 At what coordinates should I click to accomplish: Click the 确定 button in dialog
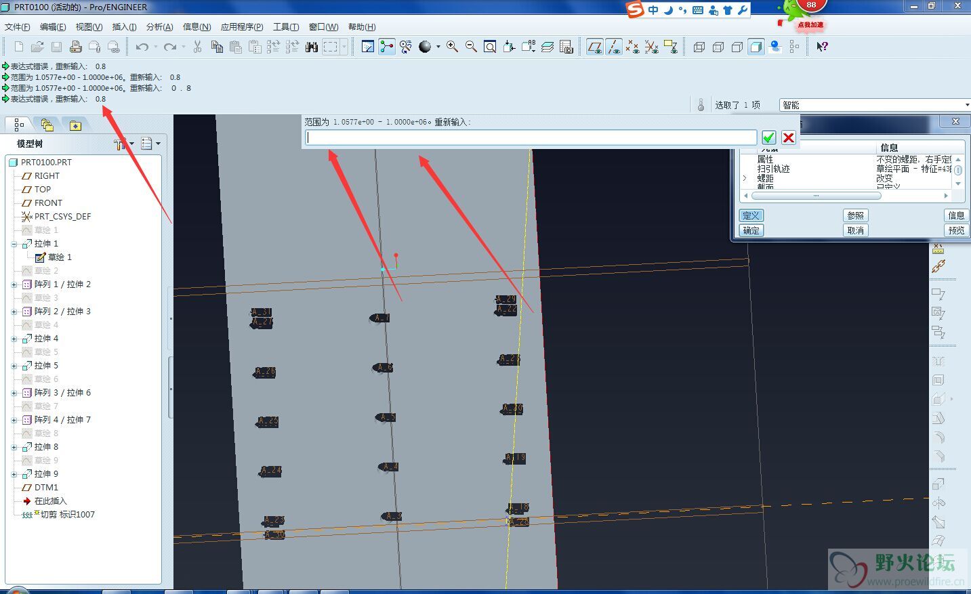[751, 230]
